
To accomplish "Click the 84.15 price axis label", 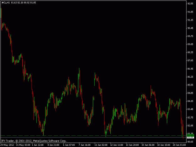I will click(x=190, y=101).
